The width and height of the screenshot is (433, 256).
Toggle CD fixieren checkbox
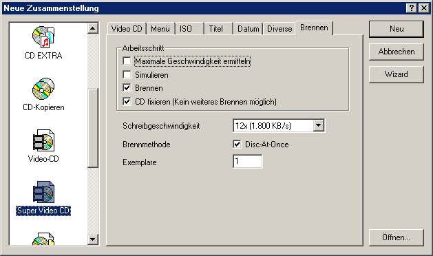tap(127, 102)
